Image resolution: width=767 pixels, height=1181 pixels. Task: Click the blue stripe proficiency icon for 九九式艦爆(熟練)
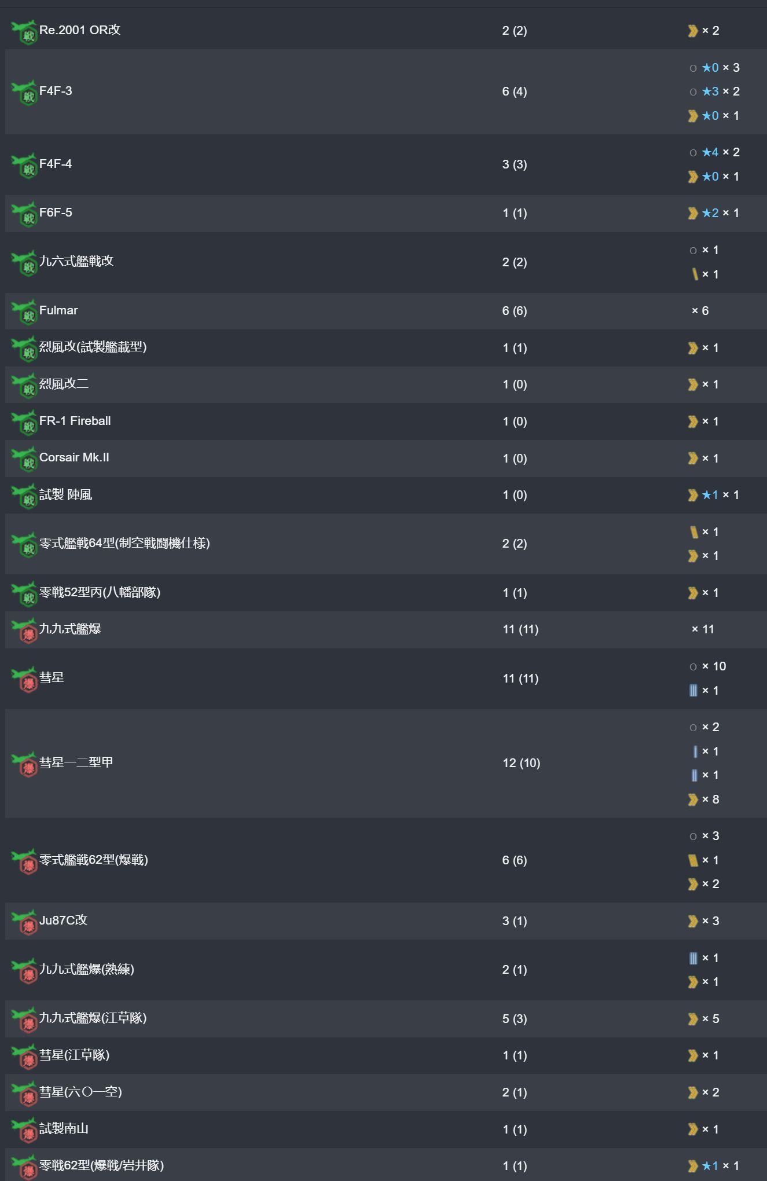(693, 958)
